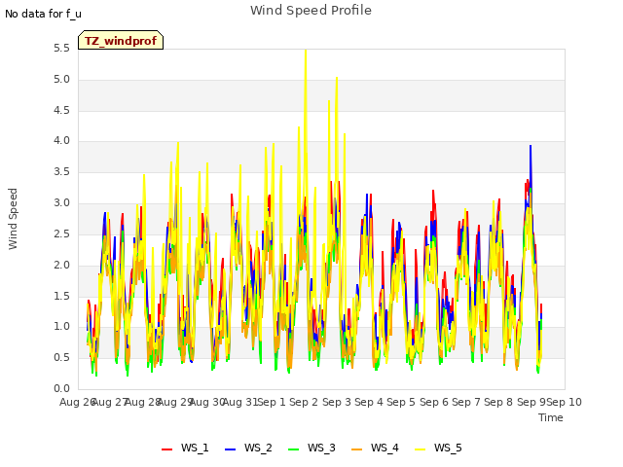Click the 'Sep 10' x-axis date label

(x=565, y=402)
